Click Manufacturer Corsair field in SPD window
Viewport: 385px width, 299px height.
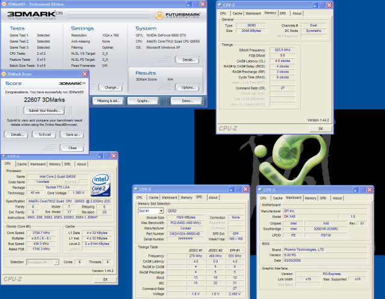point(185,228)
